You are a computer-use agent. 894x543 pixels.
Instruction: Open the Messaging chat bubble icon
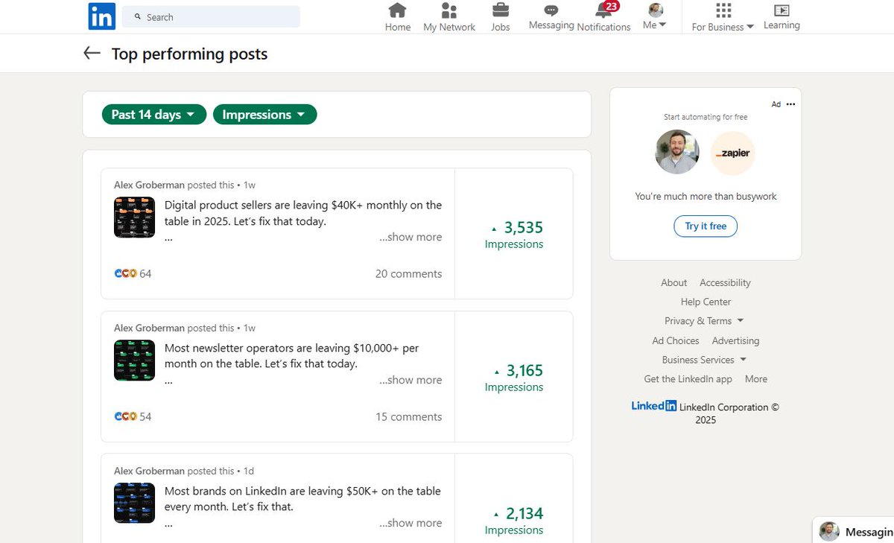[551, 10]
